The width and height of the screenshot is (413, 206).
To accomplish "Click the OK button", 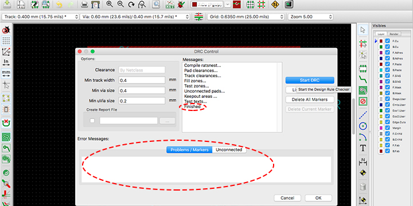I will (318, 198).
